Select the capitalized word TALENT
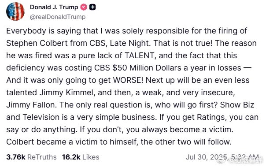Viewport: 266px width, 167px height. 140,56
